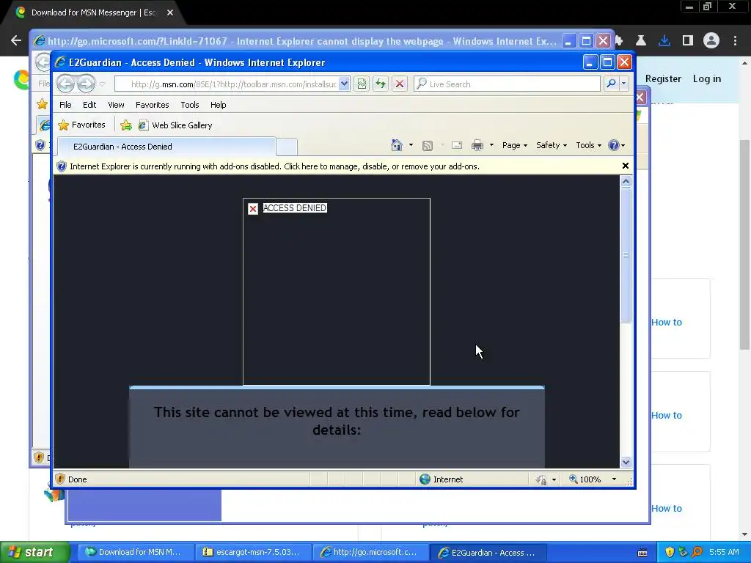
Task: Click Add to Favorites Bar star icon
Action: (126, 125)
